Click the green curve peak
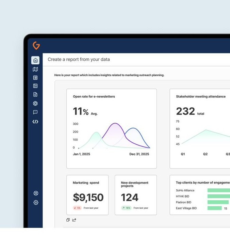The image size is (230, 235). pos(96,132)
